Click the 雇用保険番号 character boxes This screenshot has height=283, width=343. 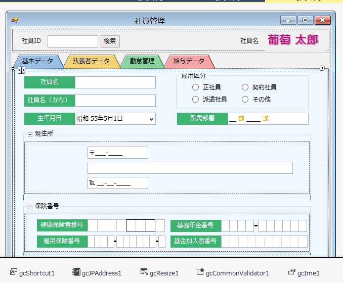point(126,241)
